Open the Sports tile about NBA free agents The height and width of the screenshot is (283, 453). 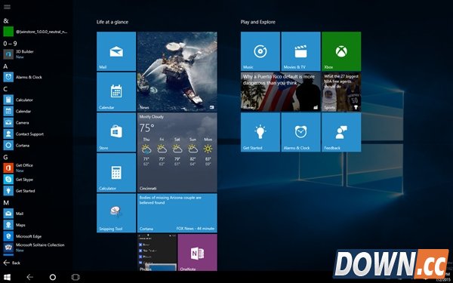pos(341,91)
